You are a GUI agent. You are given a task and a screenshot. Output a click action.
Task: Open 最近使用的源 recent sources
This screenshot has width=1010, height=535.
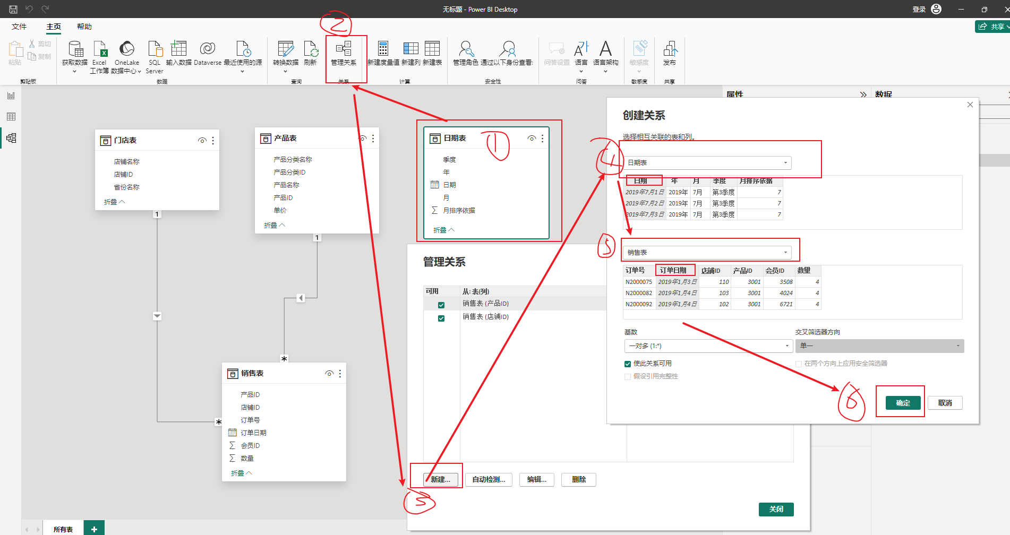pos(243,56)
